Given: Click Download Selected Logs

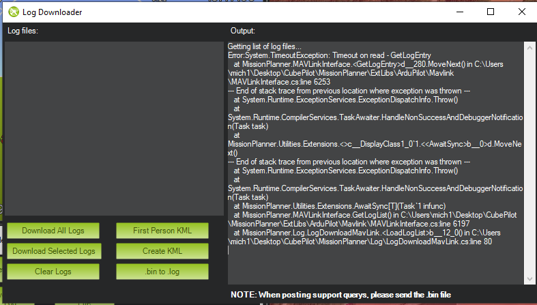Looking at the screenshot, I should 54,251.
